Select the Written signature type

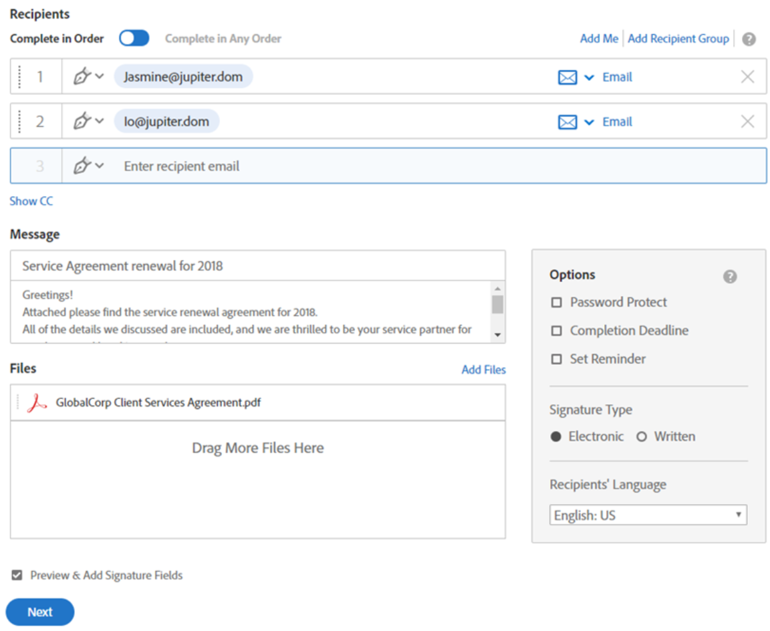[x=642, y=437]
